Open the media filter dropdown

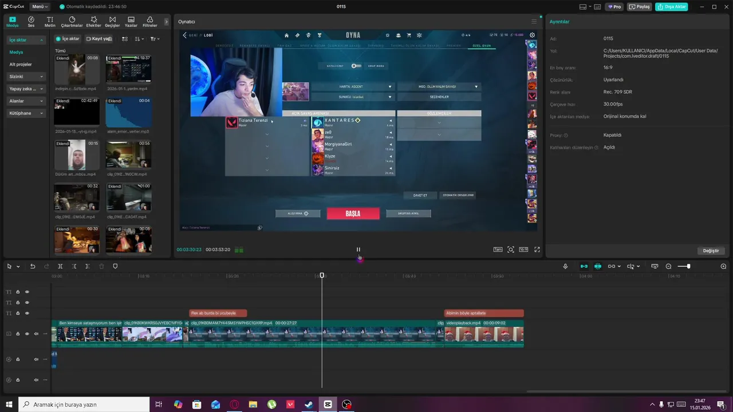(155, 39)
